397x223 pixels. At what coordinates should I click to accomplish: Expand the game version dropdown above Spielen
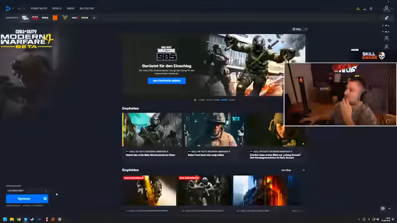point(27,191)
